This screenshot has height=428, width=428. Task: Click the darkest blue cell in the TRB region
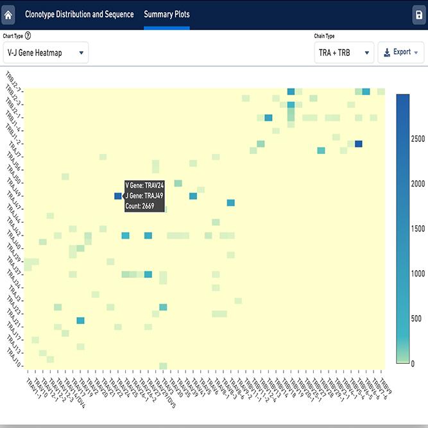click(358, 144)
